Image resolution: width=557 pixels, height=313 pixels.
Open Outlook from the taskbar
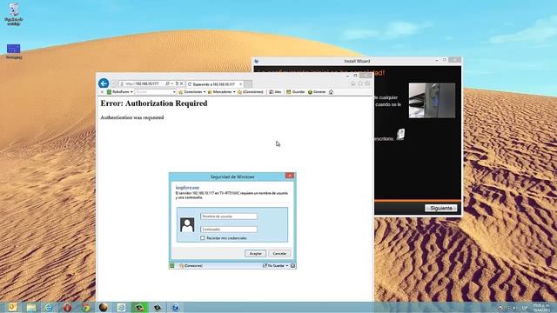tap(12, 307)
